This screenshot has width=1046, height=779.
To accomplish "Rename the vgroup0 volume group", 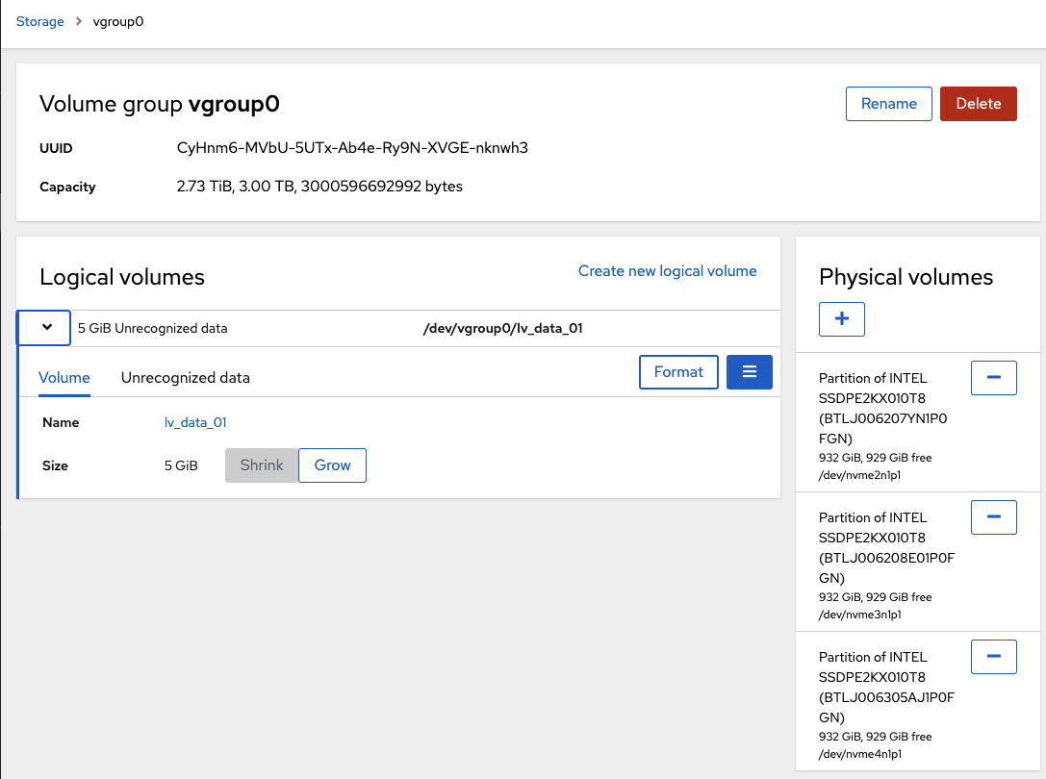I will 888,103.
